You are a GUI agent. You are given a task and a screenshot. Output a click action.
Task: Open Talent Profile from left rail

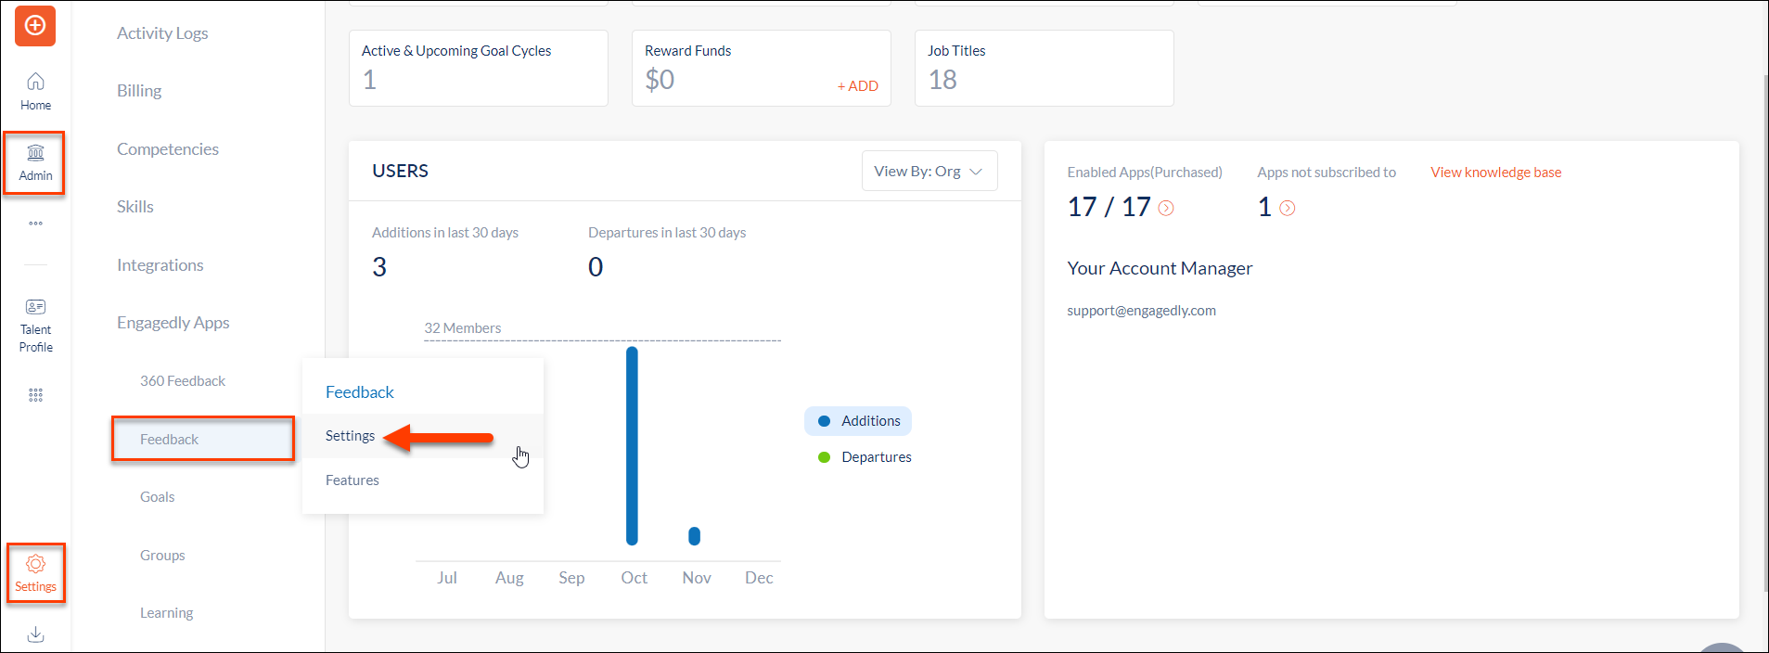coord(35,325)
